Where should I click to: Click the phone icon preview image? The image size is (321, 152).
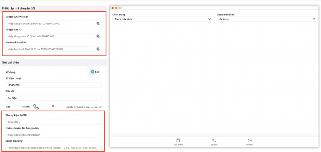[x=36, y=107]
